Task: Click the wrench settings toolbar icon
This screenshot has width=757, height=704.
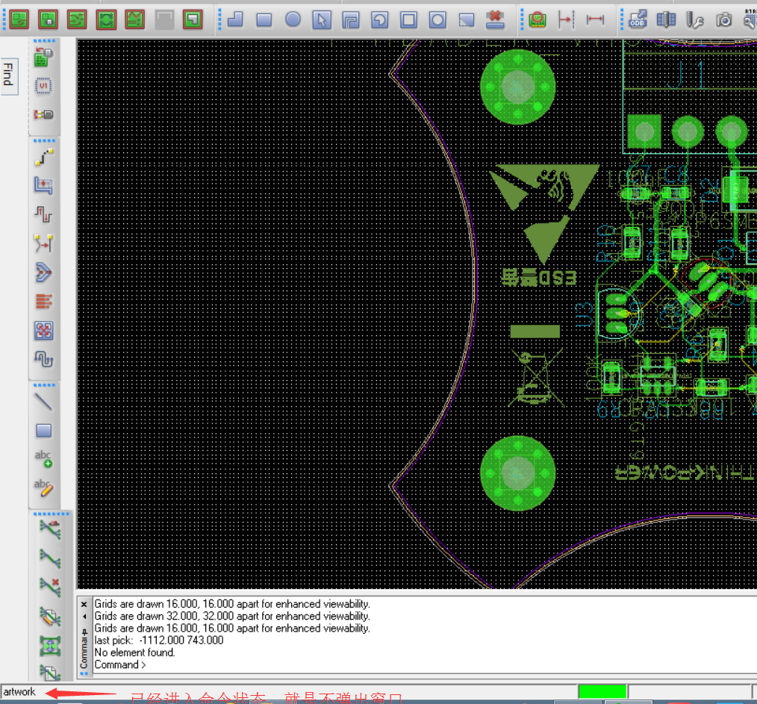Action: tap(695, 20)
